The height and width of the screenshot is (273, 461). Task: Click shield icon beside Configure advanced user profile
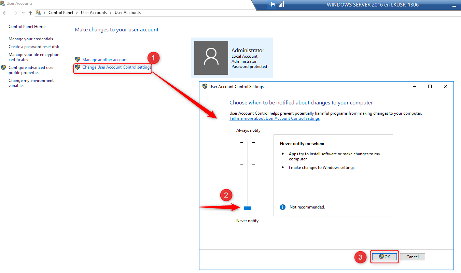pyautogui.click(x=3, y=68)
